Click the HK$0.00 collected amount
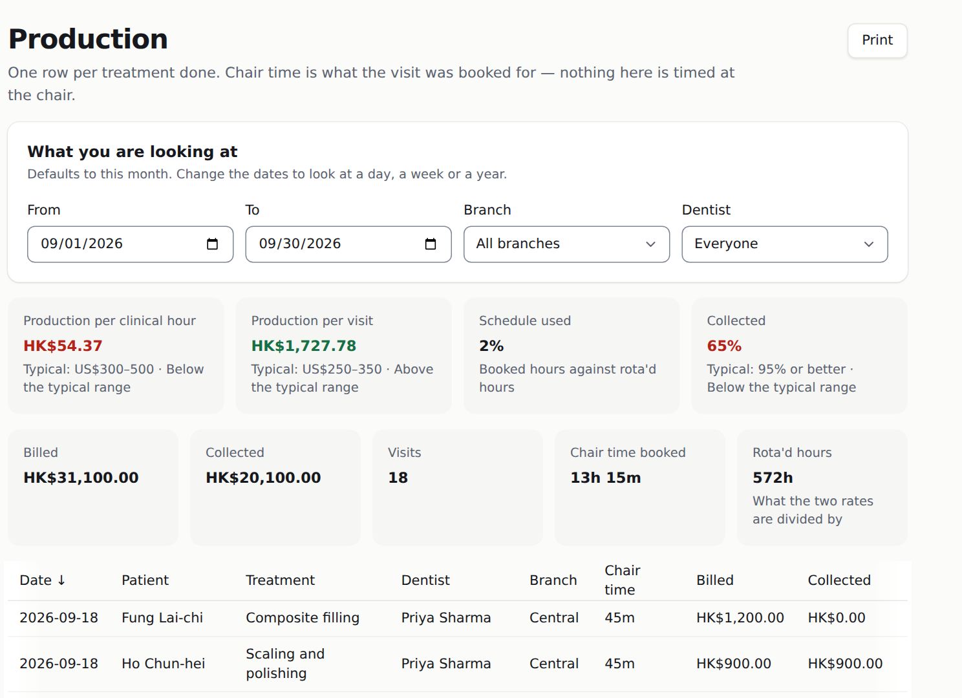This screenshot has height=698, width=962. coord(837,618)
